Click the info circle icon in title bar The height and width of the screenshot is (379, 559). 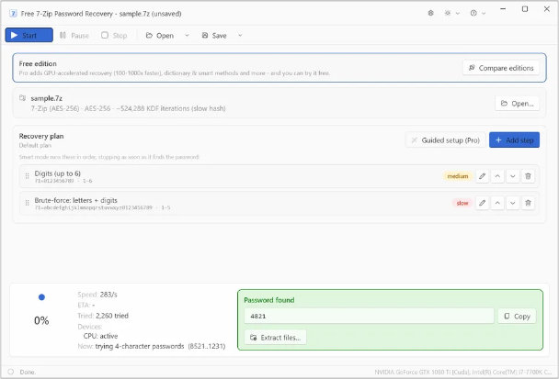click(473, 13)
